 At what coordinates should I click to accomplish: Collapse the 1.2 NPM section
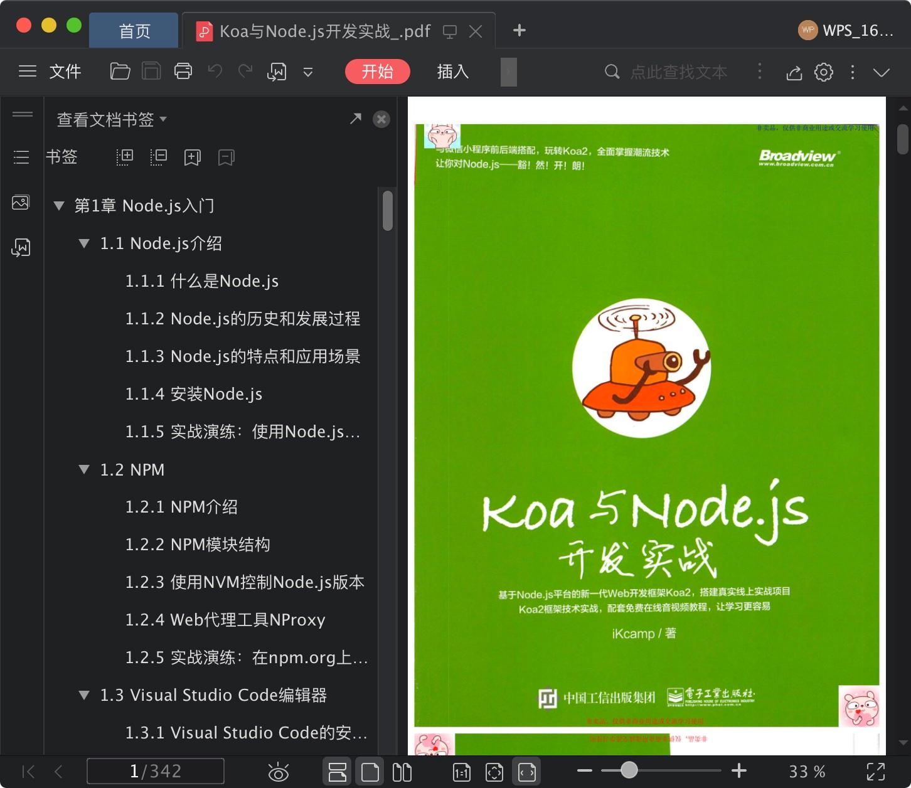(84, 469)
